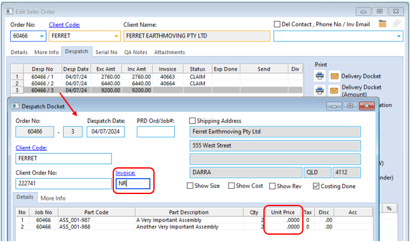Click the Unit Price cell for ASS_001-988
This screenshot has width=411, height=243.
(x=283, y=226)
